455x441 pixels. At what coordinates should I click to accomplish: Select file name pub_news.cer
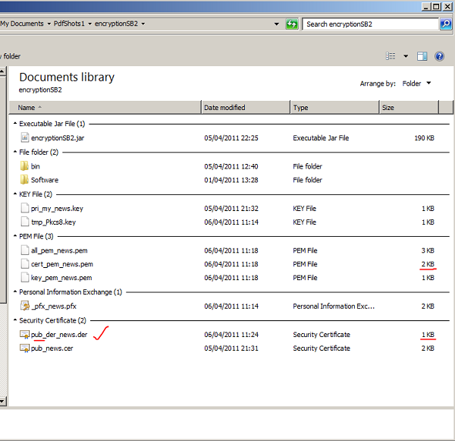[x=52, y=348]
